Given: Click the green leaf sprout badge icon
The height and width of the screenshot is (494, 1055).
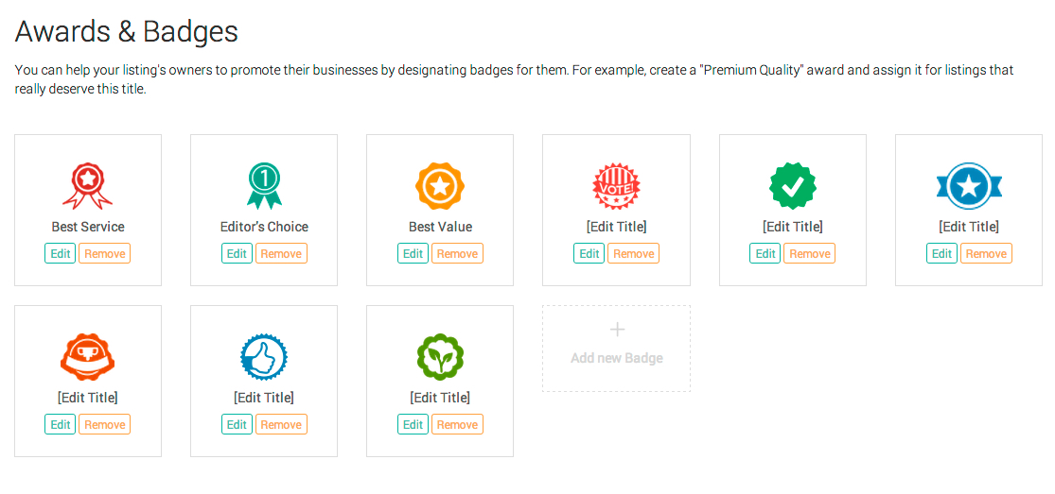Looking at the screenshot, I should point(440,356).
